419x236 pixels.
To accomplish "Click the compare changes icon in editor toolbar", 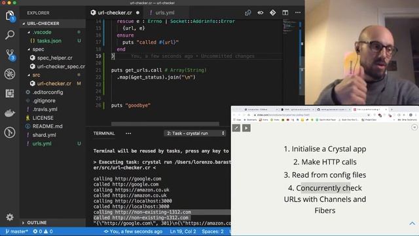I will click(x=248, y=12).
